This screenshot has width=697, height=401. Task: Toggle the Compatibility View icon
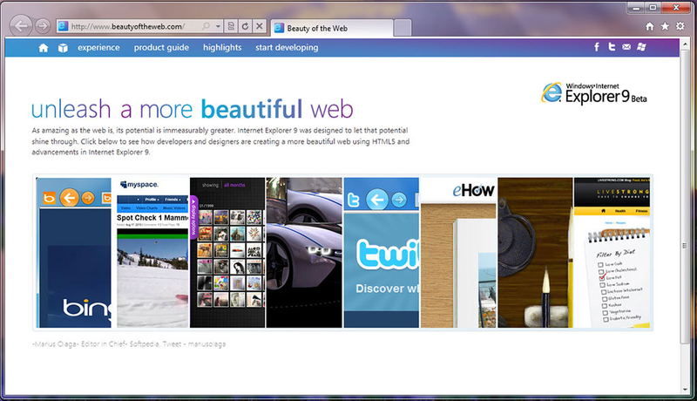230,26
